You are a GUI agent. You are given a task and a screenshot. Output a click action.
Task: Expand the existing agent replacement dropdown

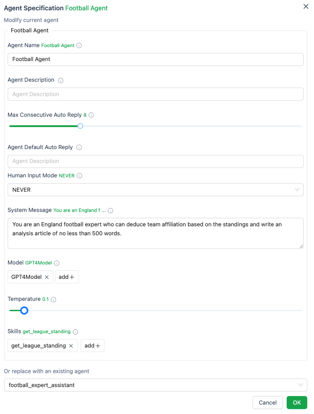point(155,385)
